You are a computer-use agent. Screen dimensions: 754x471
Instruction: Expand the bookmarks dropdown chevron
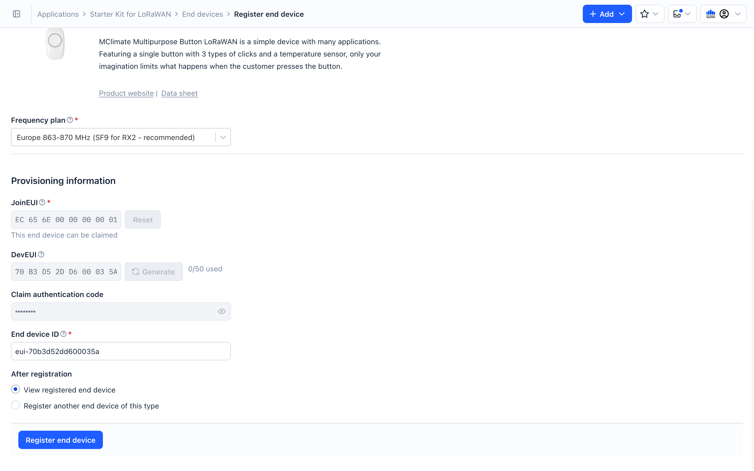coord(656,14)
